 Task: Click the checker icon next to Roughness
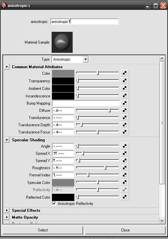(x=125, y=168)
